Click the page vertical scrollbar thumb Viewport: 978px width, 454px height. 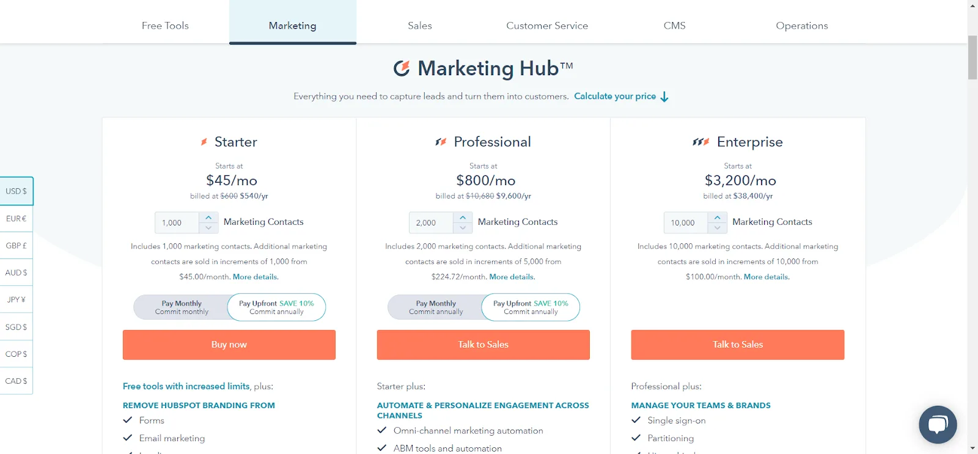click(972, 57)
